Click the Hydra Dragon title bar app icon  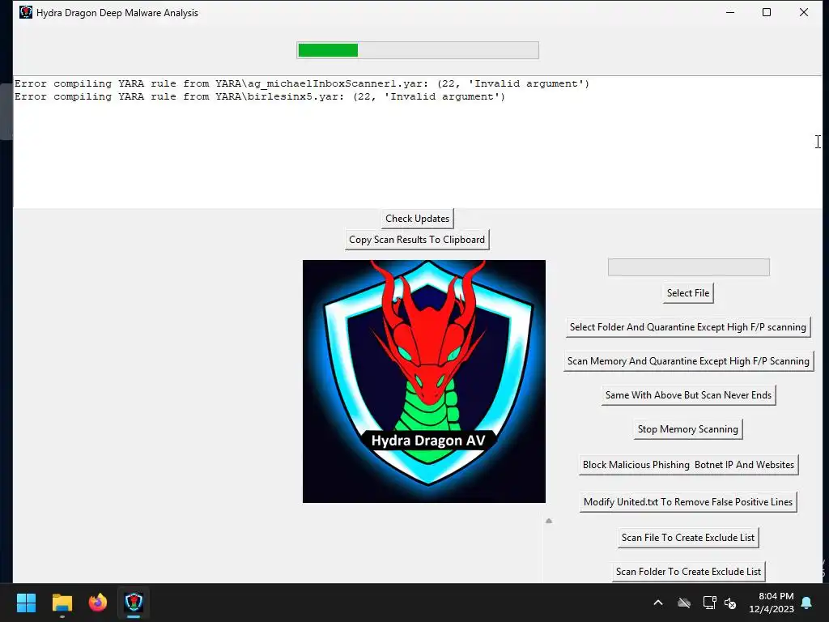pos(25,12)
